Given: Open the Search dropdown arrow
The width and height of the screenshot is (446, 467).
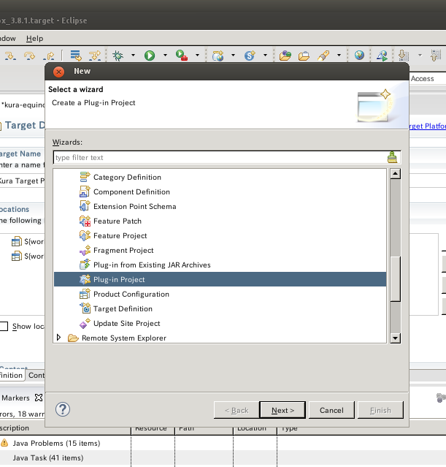Looking at the screenshot, I should pos(339,55).
